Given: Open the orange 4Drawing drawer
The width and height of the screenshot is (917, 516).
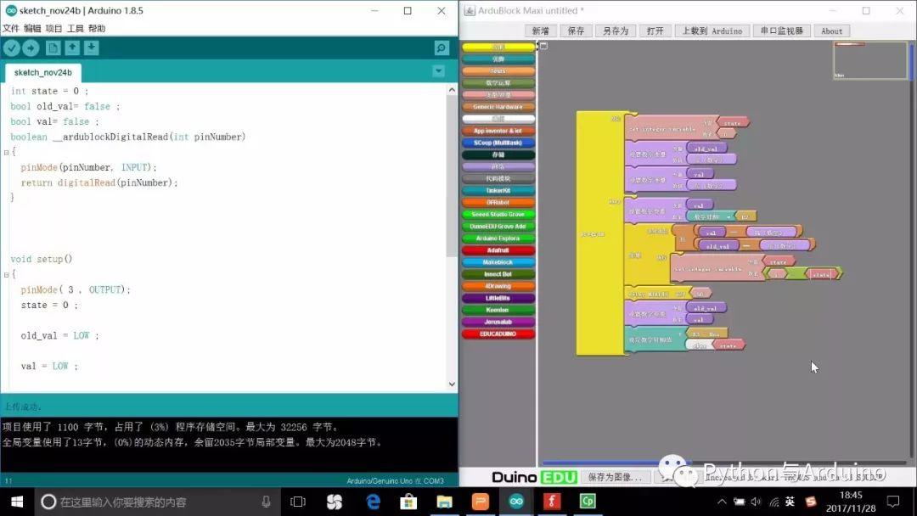Looking at the screenshot, I should pyautogui.click(x=498, y=286).
